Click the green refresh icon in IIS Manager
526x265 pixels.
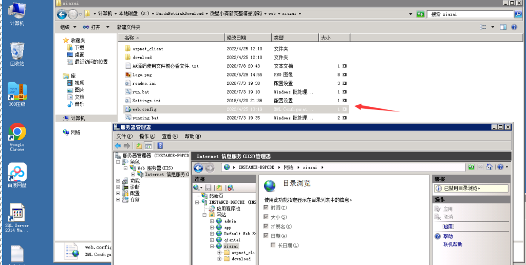[x=472, y=167]
